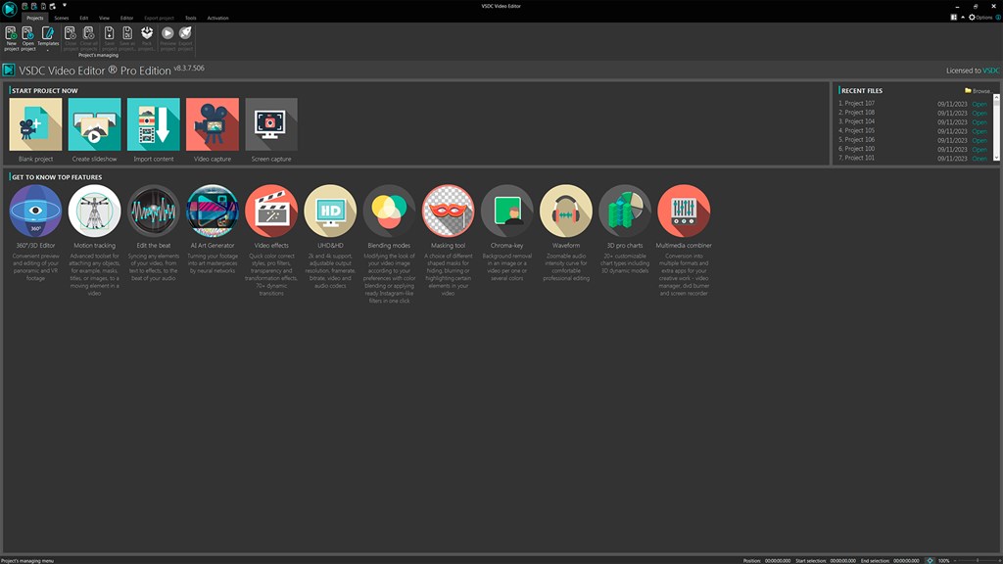This screenshot has width=1003, height=564.
Task: Click third quick access save icon
Action: (43, 6)
